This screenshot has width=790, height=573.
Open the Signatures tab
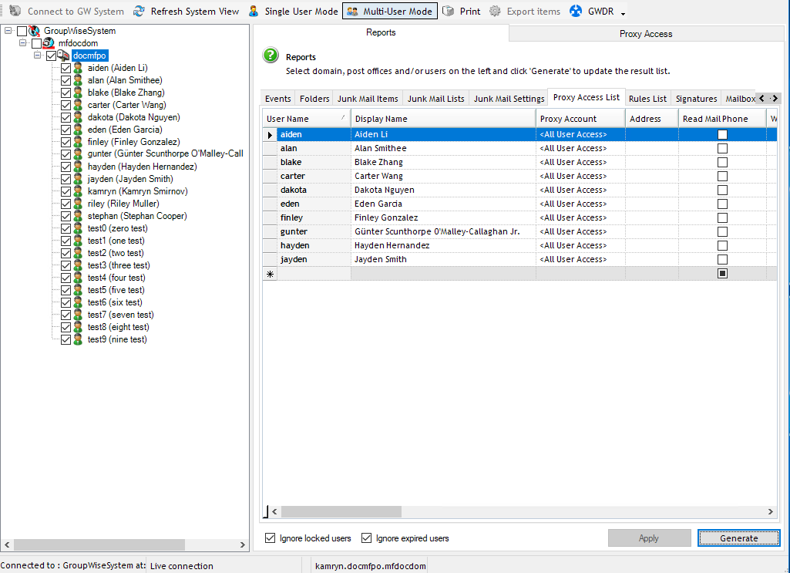696,98
